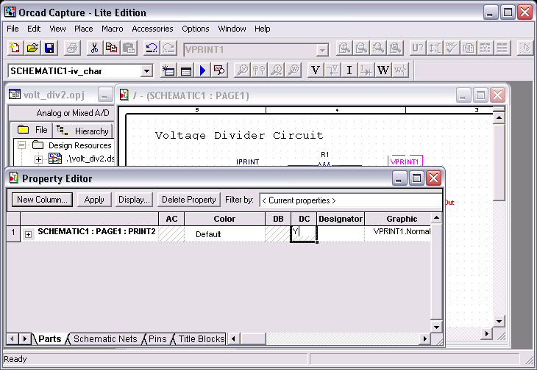
Task: Collapse the Design Resources folder
Action: pos(21,145)
